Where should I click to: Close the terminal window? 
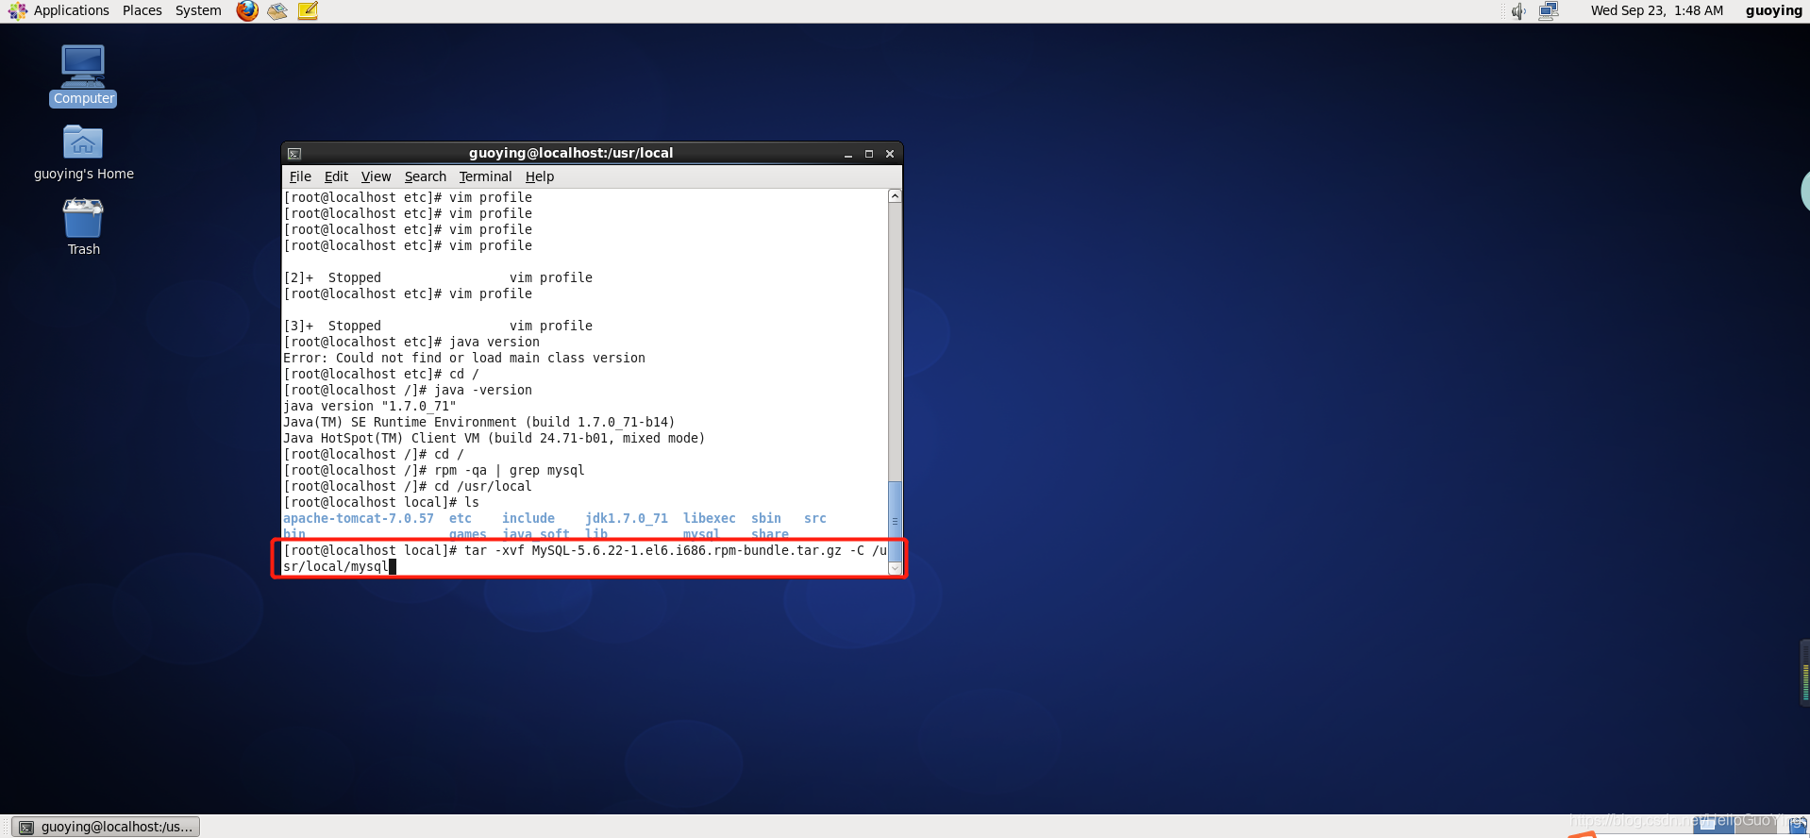(x=890, y=154)
